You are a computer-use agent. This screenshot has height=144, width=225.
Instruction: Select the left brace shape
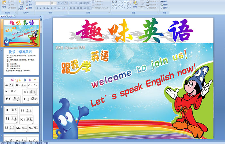click(125, 8)
